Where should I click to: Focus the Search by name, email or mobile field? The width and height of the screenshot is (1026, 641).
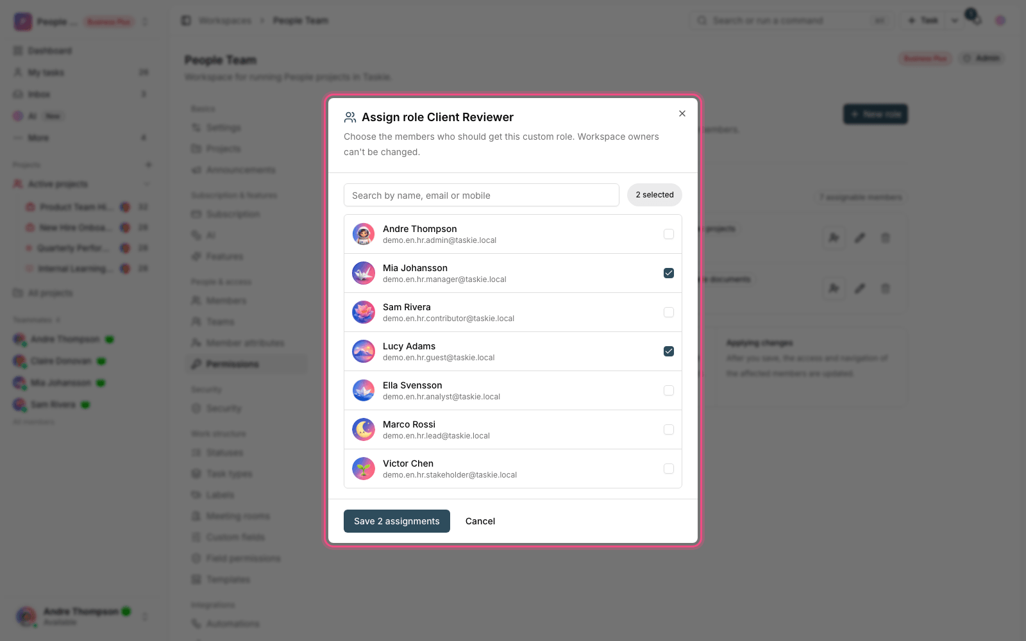click(x=482, y=195)
